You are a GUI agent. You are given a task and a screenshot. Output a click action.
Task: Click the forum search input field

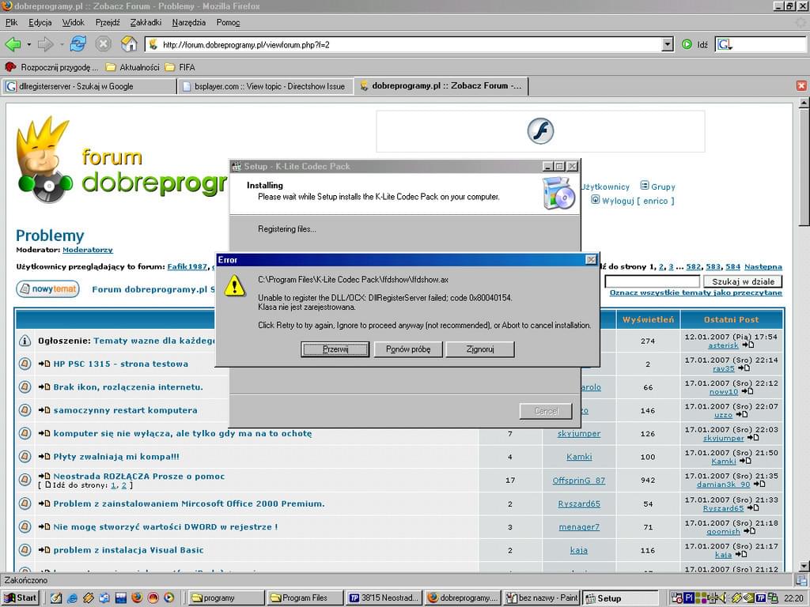[652, 281]
